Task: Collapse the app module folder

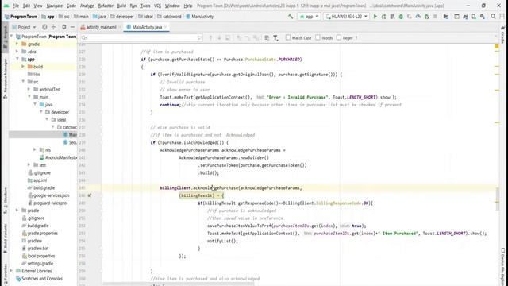Action: (17, 59)
